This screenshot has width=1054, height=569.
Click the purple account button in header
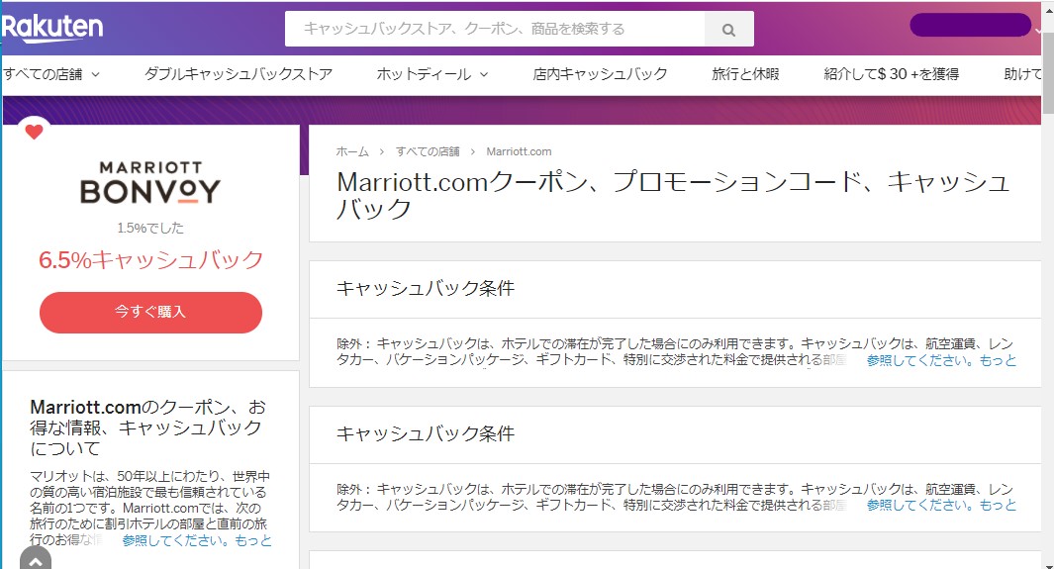(970, 25)
